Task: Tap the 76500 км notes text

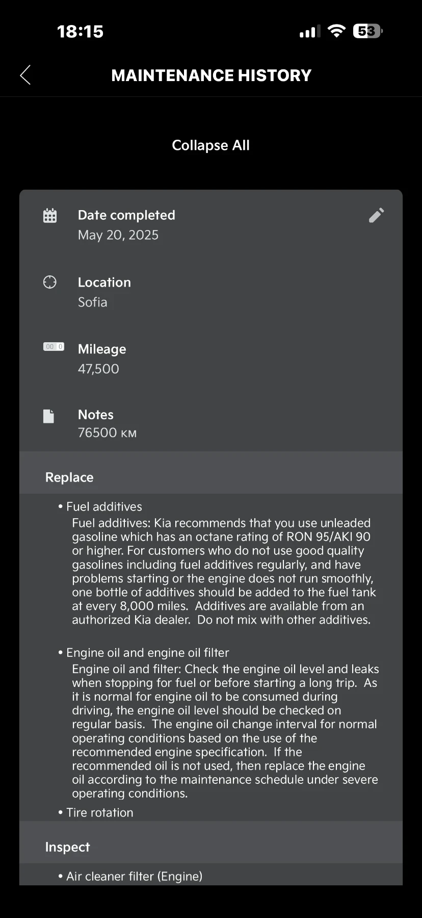Action: pyautogui.click(x=107, y=432)
